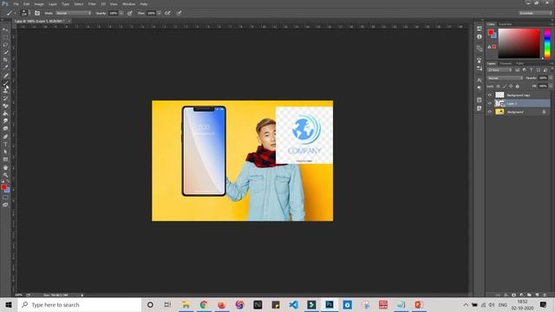Open PowerPoint from the taskbar
Screen dimensions: 555x312
coord(419,304)
